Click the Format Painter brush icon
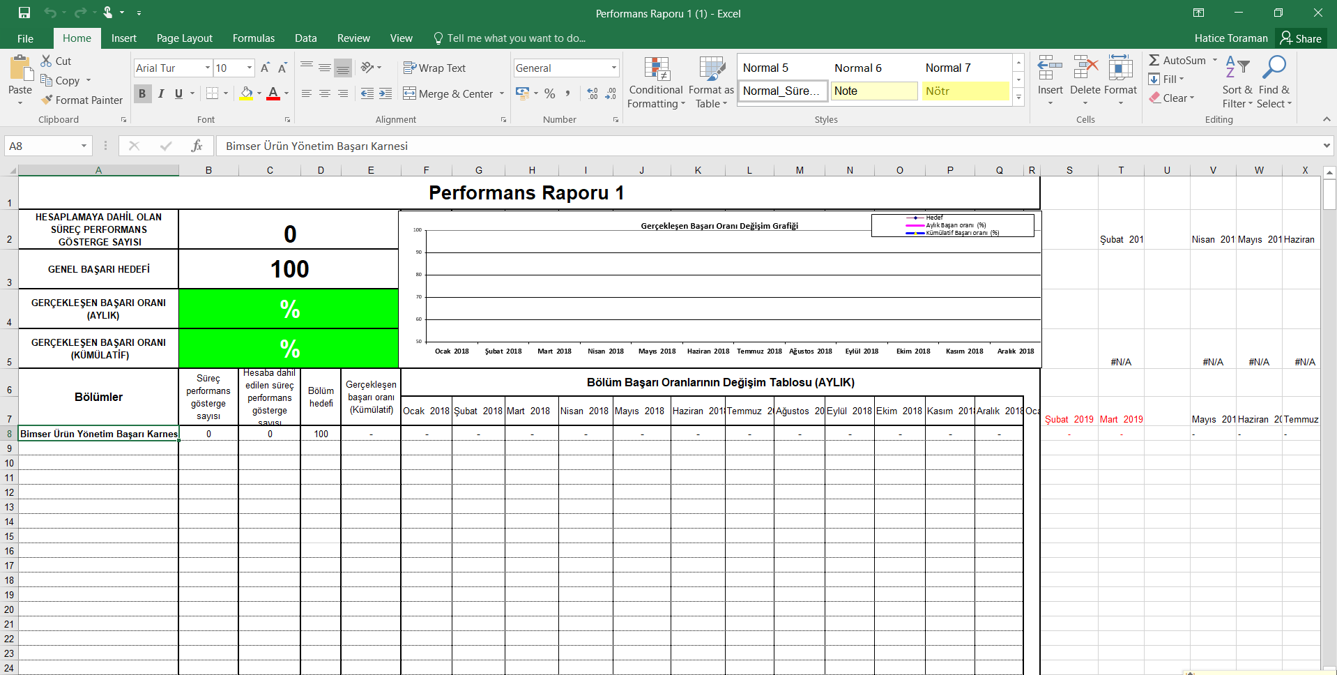The image size is (1337, 675). point(47,100)
